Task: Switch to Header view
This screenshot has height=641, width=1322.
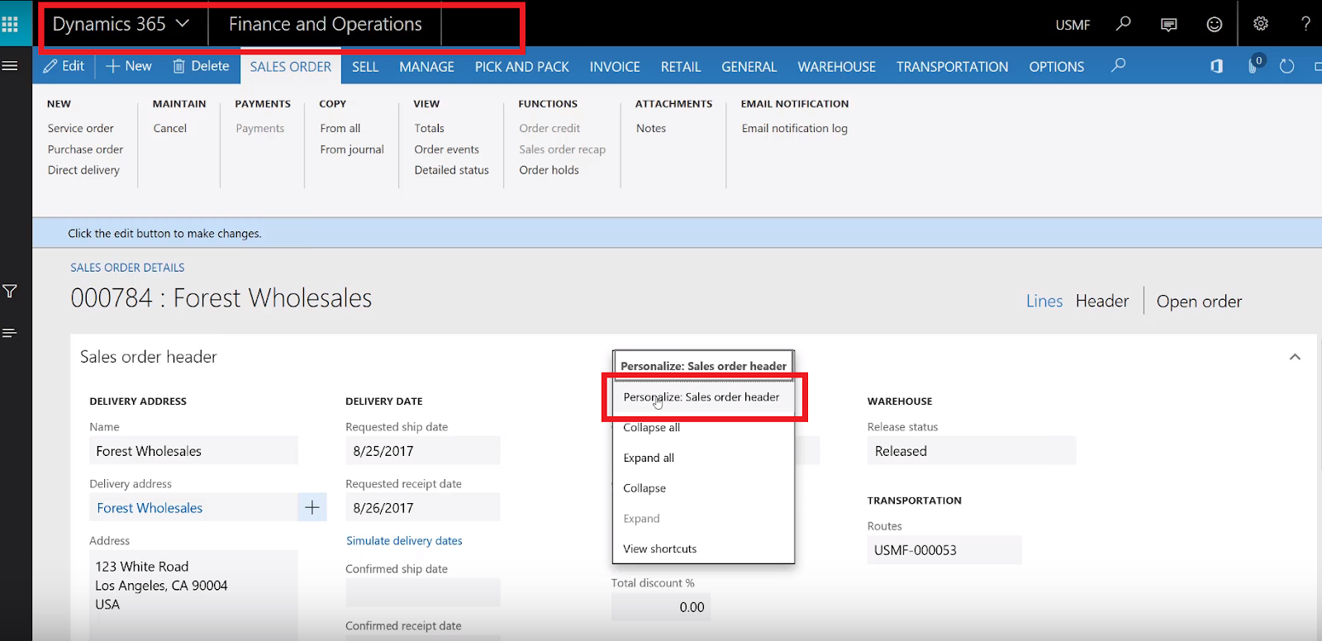Action: point(1102,302)
